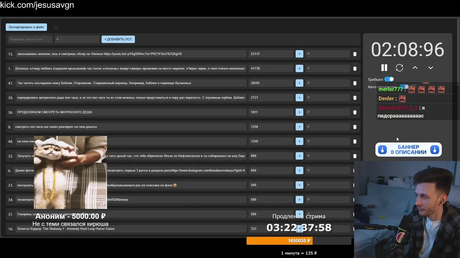
Task: Reset the timer with circular arrows icon
Action: pyautogui.click(x=400, y=68)
